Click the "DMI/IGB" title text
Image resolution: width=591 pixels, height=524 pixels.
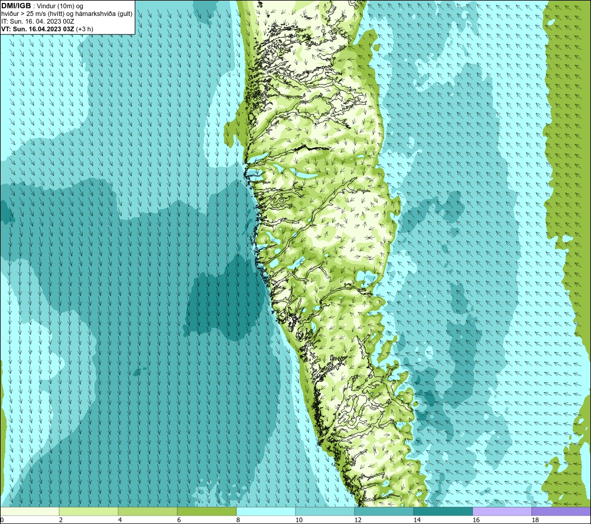coord(16,6)
